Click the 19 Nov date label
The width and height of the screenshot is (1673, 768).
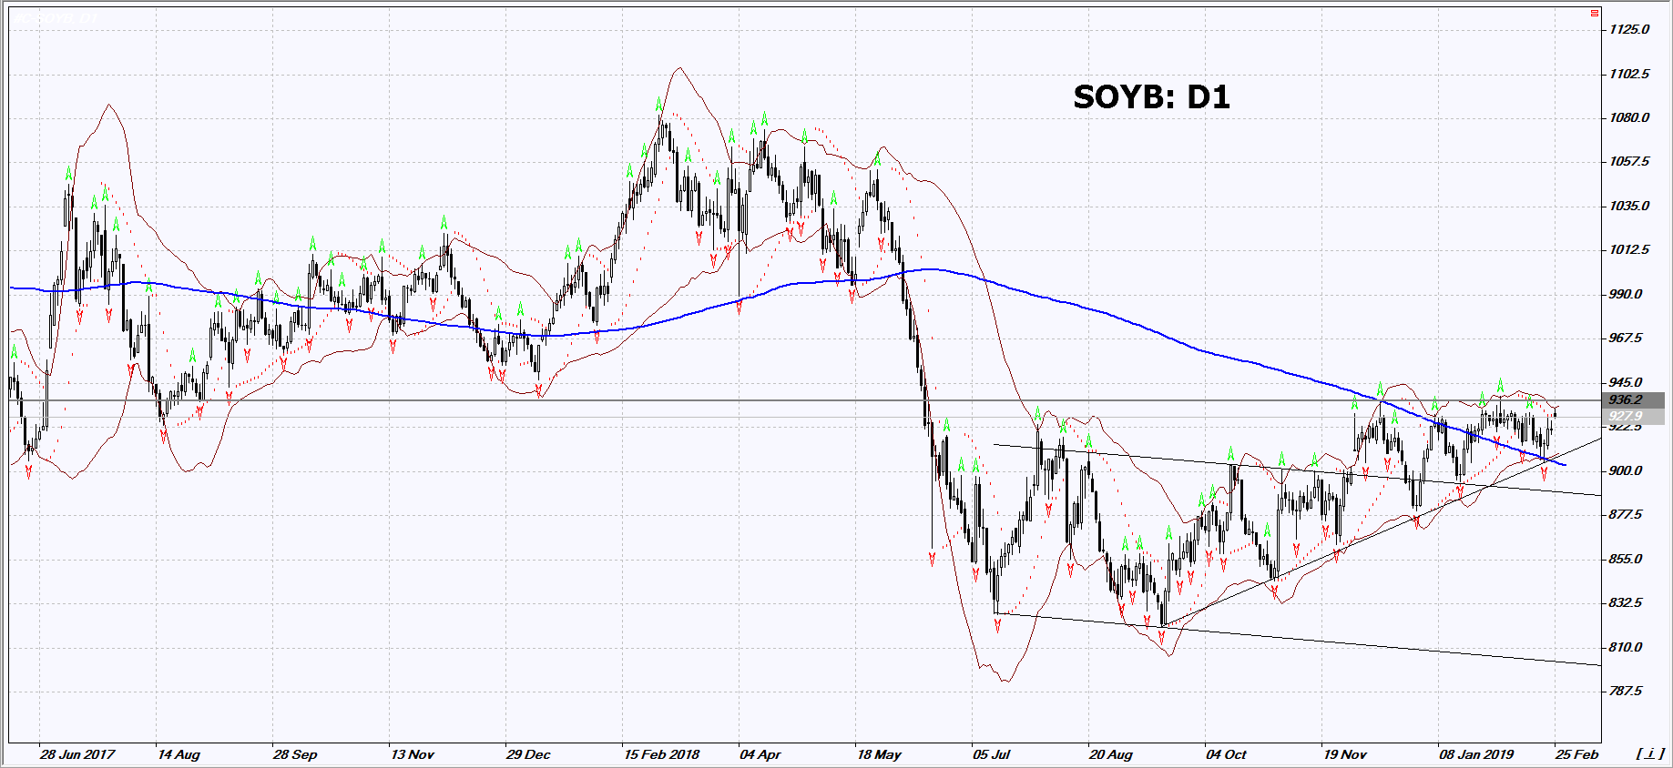point(1345,754)
